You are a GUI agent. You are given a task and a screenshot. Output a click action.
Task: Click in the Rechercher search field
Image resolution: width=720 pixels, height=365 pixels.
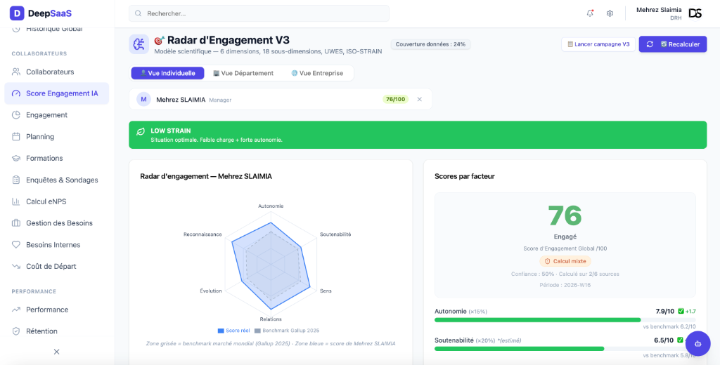point(259,14)
